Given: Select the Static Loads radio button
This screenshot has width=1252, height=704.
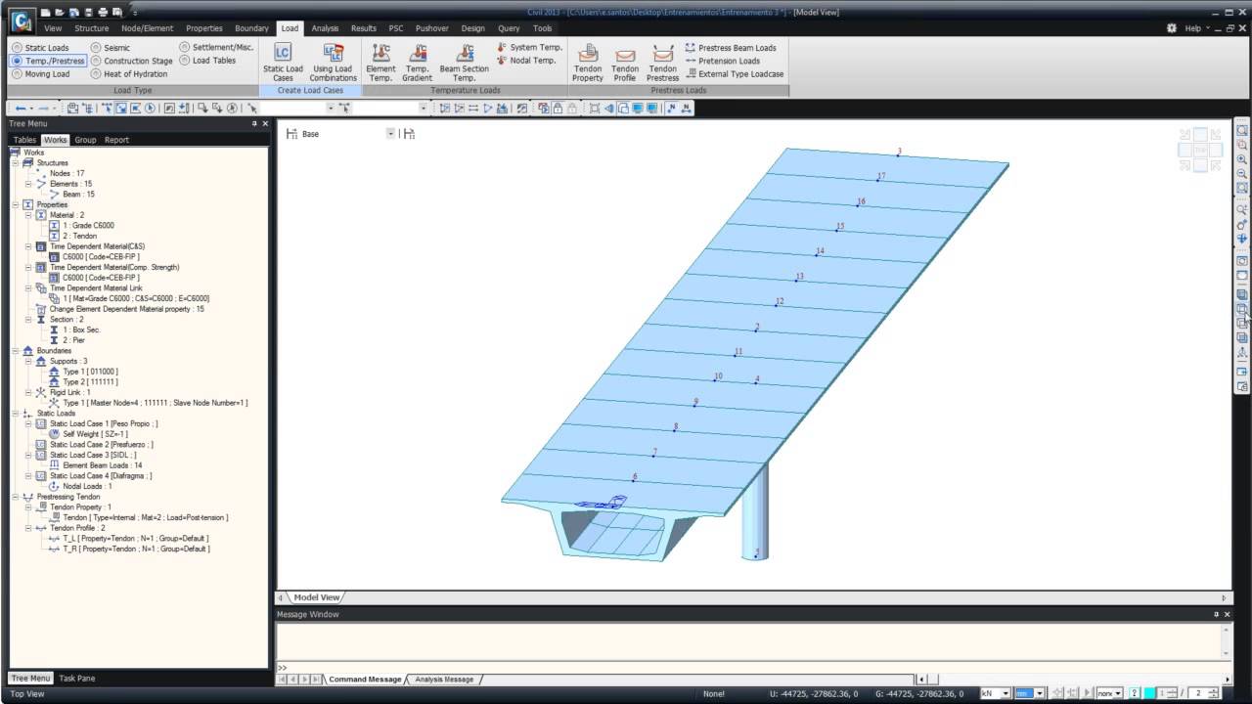Looking at the screenshot, I should click(18, 47).
